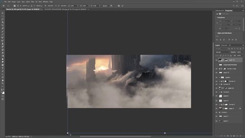Screen dimensions: 245x138
Task: Open the pixel layer properties icon
Action: pos(217,14)
